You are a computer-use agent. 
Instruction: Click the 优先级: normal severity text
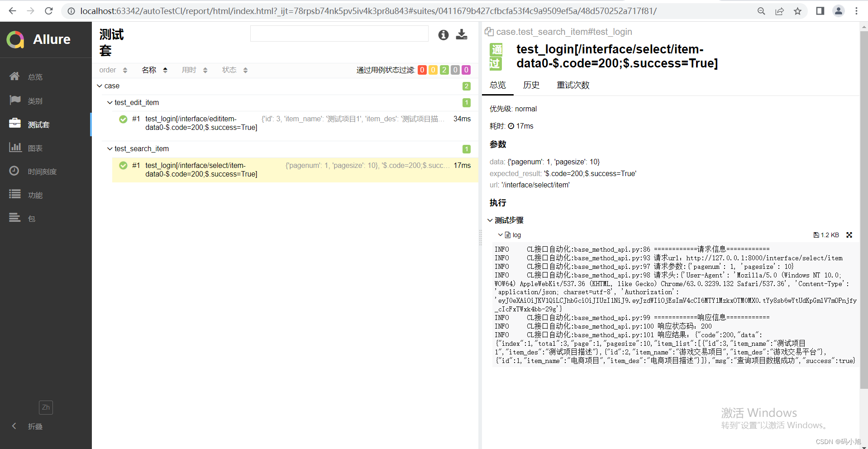[513, 109]
